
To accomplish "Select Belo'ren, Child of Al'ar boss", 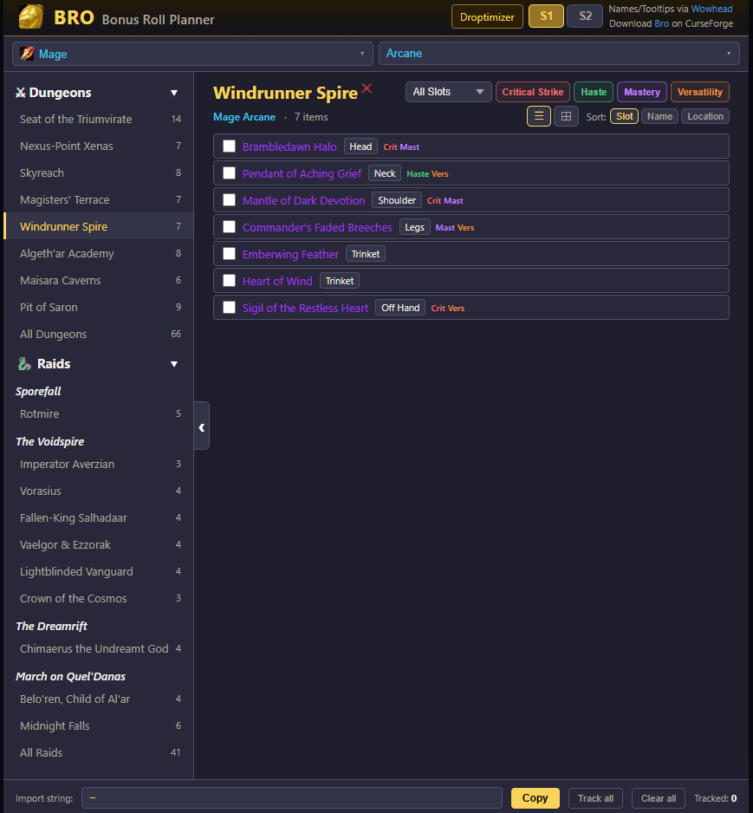I will [99, 699].
